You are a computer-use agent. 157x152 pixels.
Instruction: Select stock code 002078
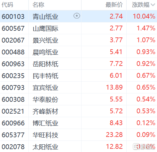click(x=13, y=147)
